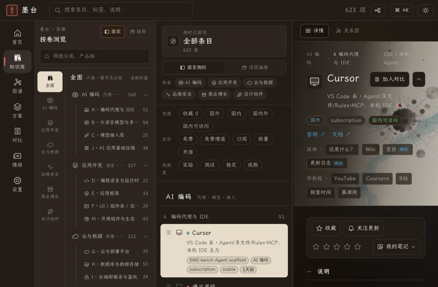Filter by the 运维安全 volume chip
The width and height of the screenshot is (438, 287).
pos(179,94)
